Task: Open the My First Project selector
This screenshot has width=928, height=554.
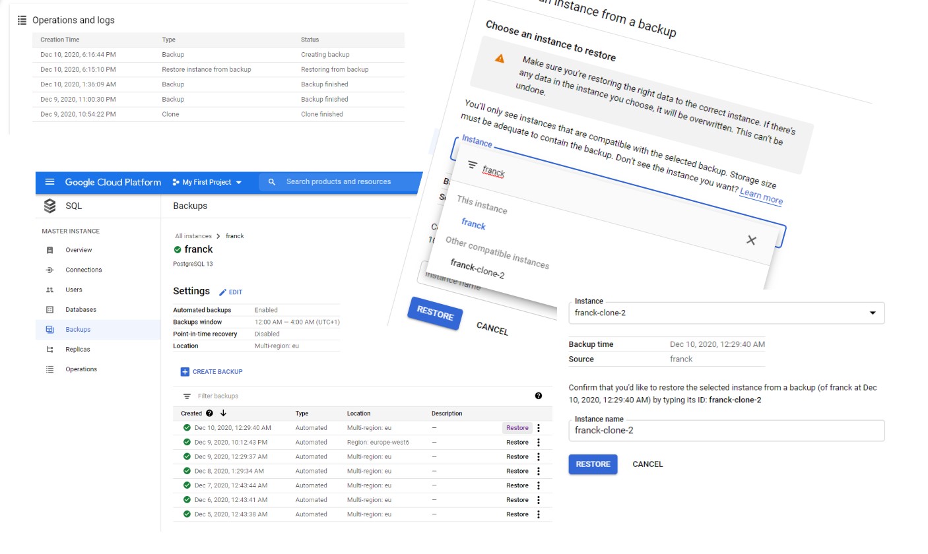Action: 207,182
